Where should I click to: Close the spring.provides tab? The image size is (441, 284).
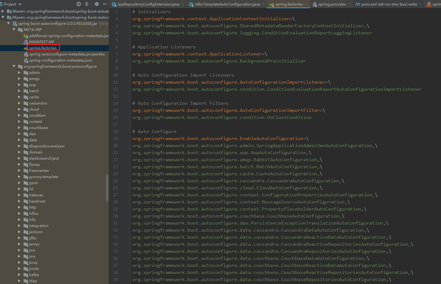pos(349,4)
